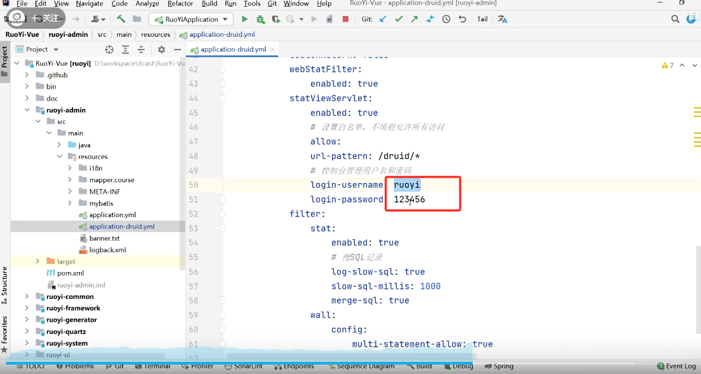
Task: Stop the running application red square
Action: click(345, 19)
